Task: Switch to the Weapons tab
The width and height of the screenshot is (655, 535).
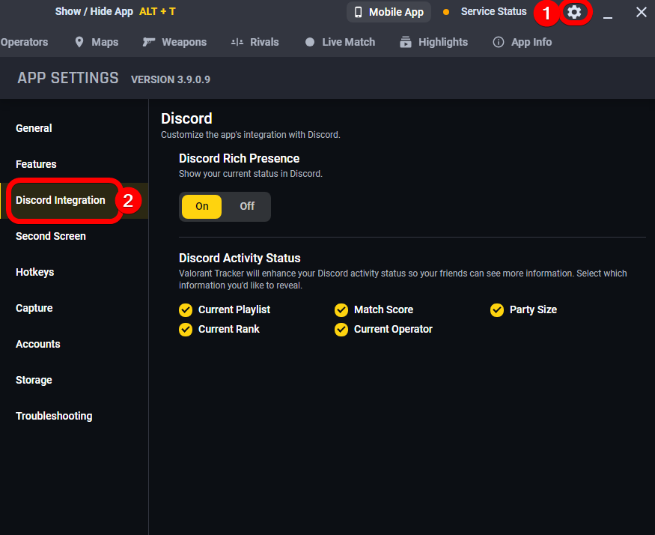Action: [174, 42]
